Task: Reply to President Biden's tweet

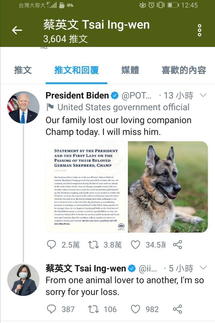Action: coord(51,244)
